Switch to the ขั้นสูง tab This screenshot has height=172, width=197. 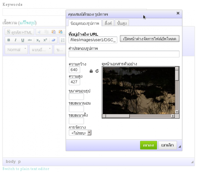click(122, 23)
